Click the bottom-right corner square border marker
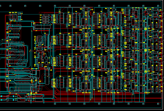Viewport: 164px width, 111px height. click(158, 104)
